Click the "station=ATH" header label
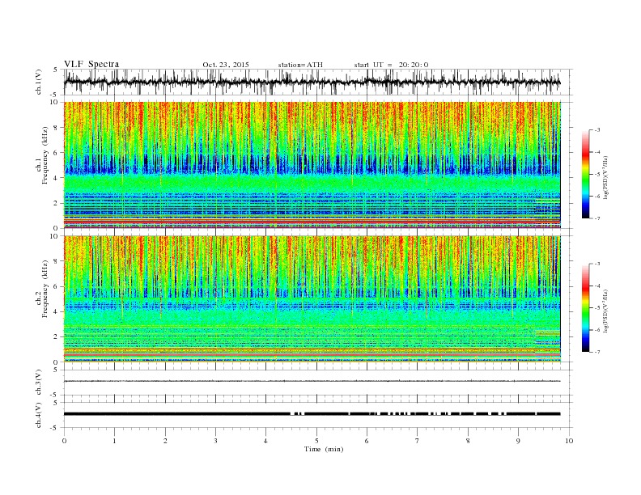641x495 pixels. coord(300,65)
